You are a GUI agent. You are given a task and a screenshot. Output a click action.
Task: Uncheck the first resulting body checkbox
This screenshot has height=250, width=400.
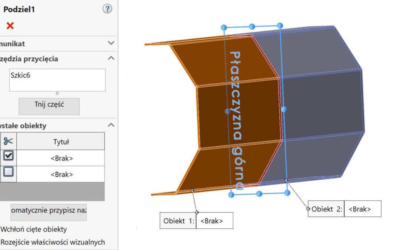click(8, 156)
